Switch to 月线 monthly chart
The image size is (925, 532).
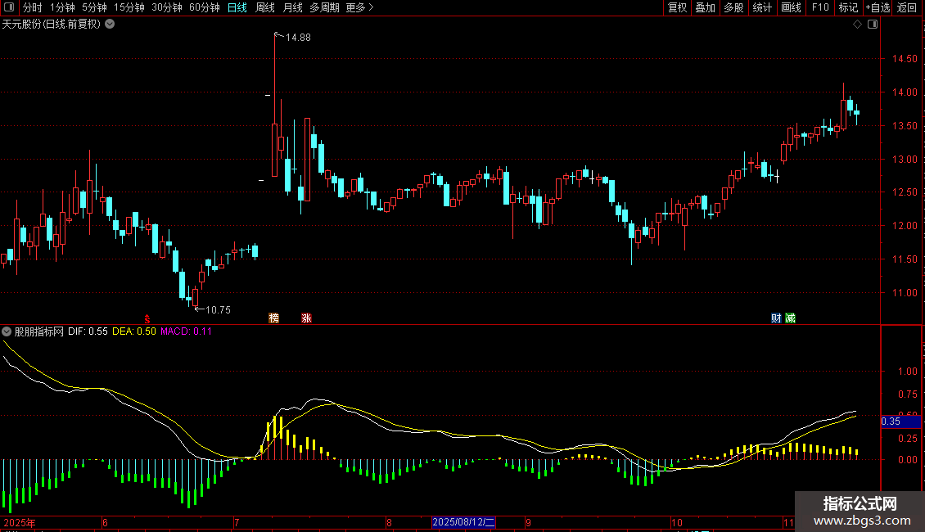point(293,7)
